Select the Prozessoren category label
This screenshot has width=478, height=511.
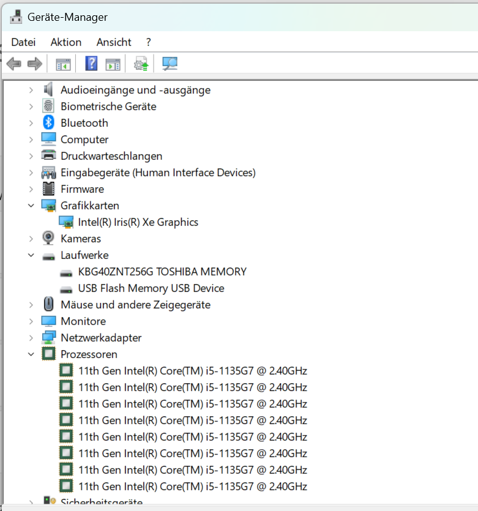click(89, 354)
